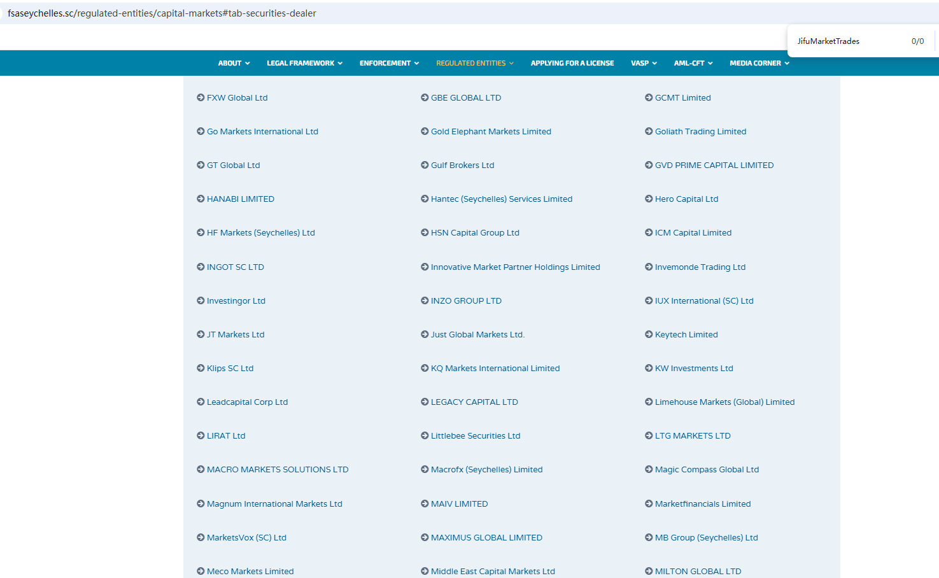Open MAIV LIMITED entry
The image size is (939, 578).
[x=459, y=504]
